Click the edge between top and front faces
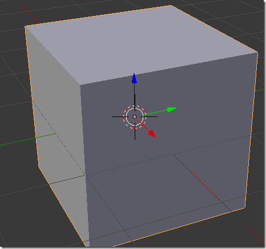 [168, 69]
